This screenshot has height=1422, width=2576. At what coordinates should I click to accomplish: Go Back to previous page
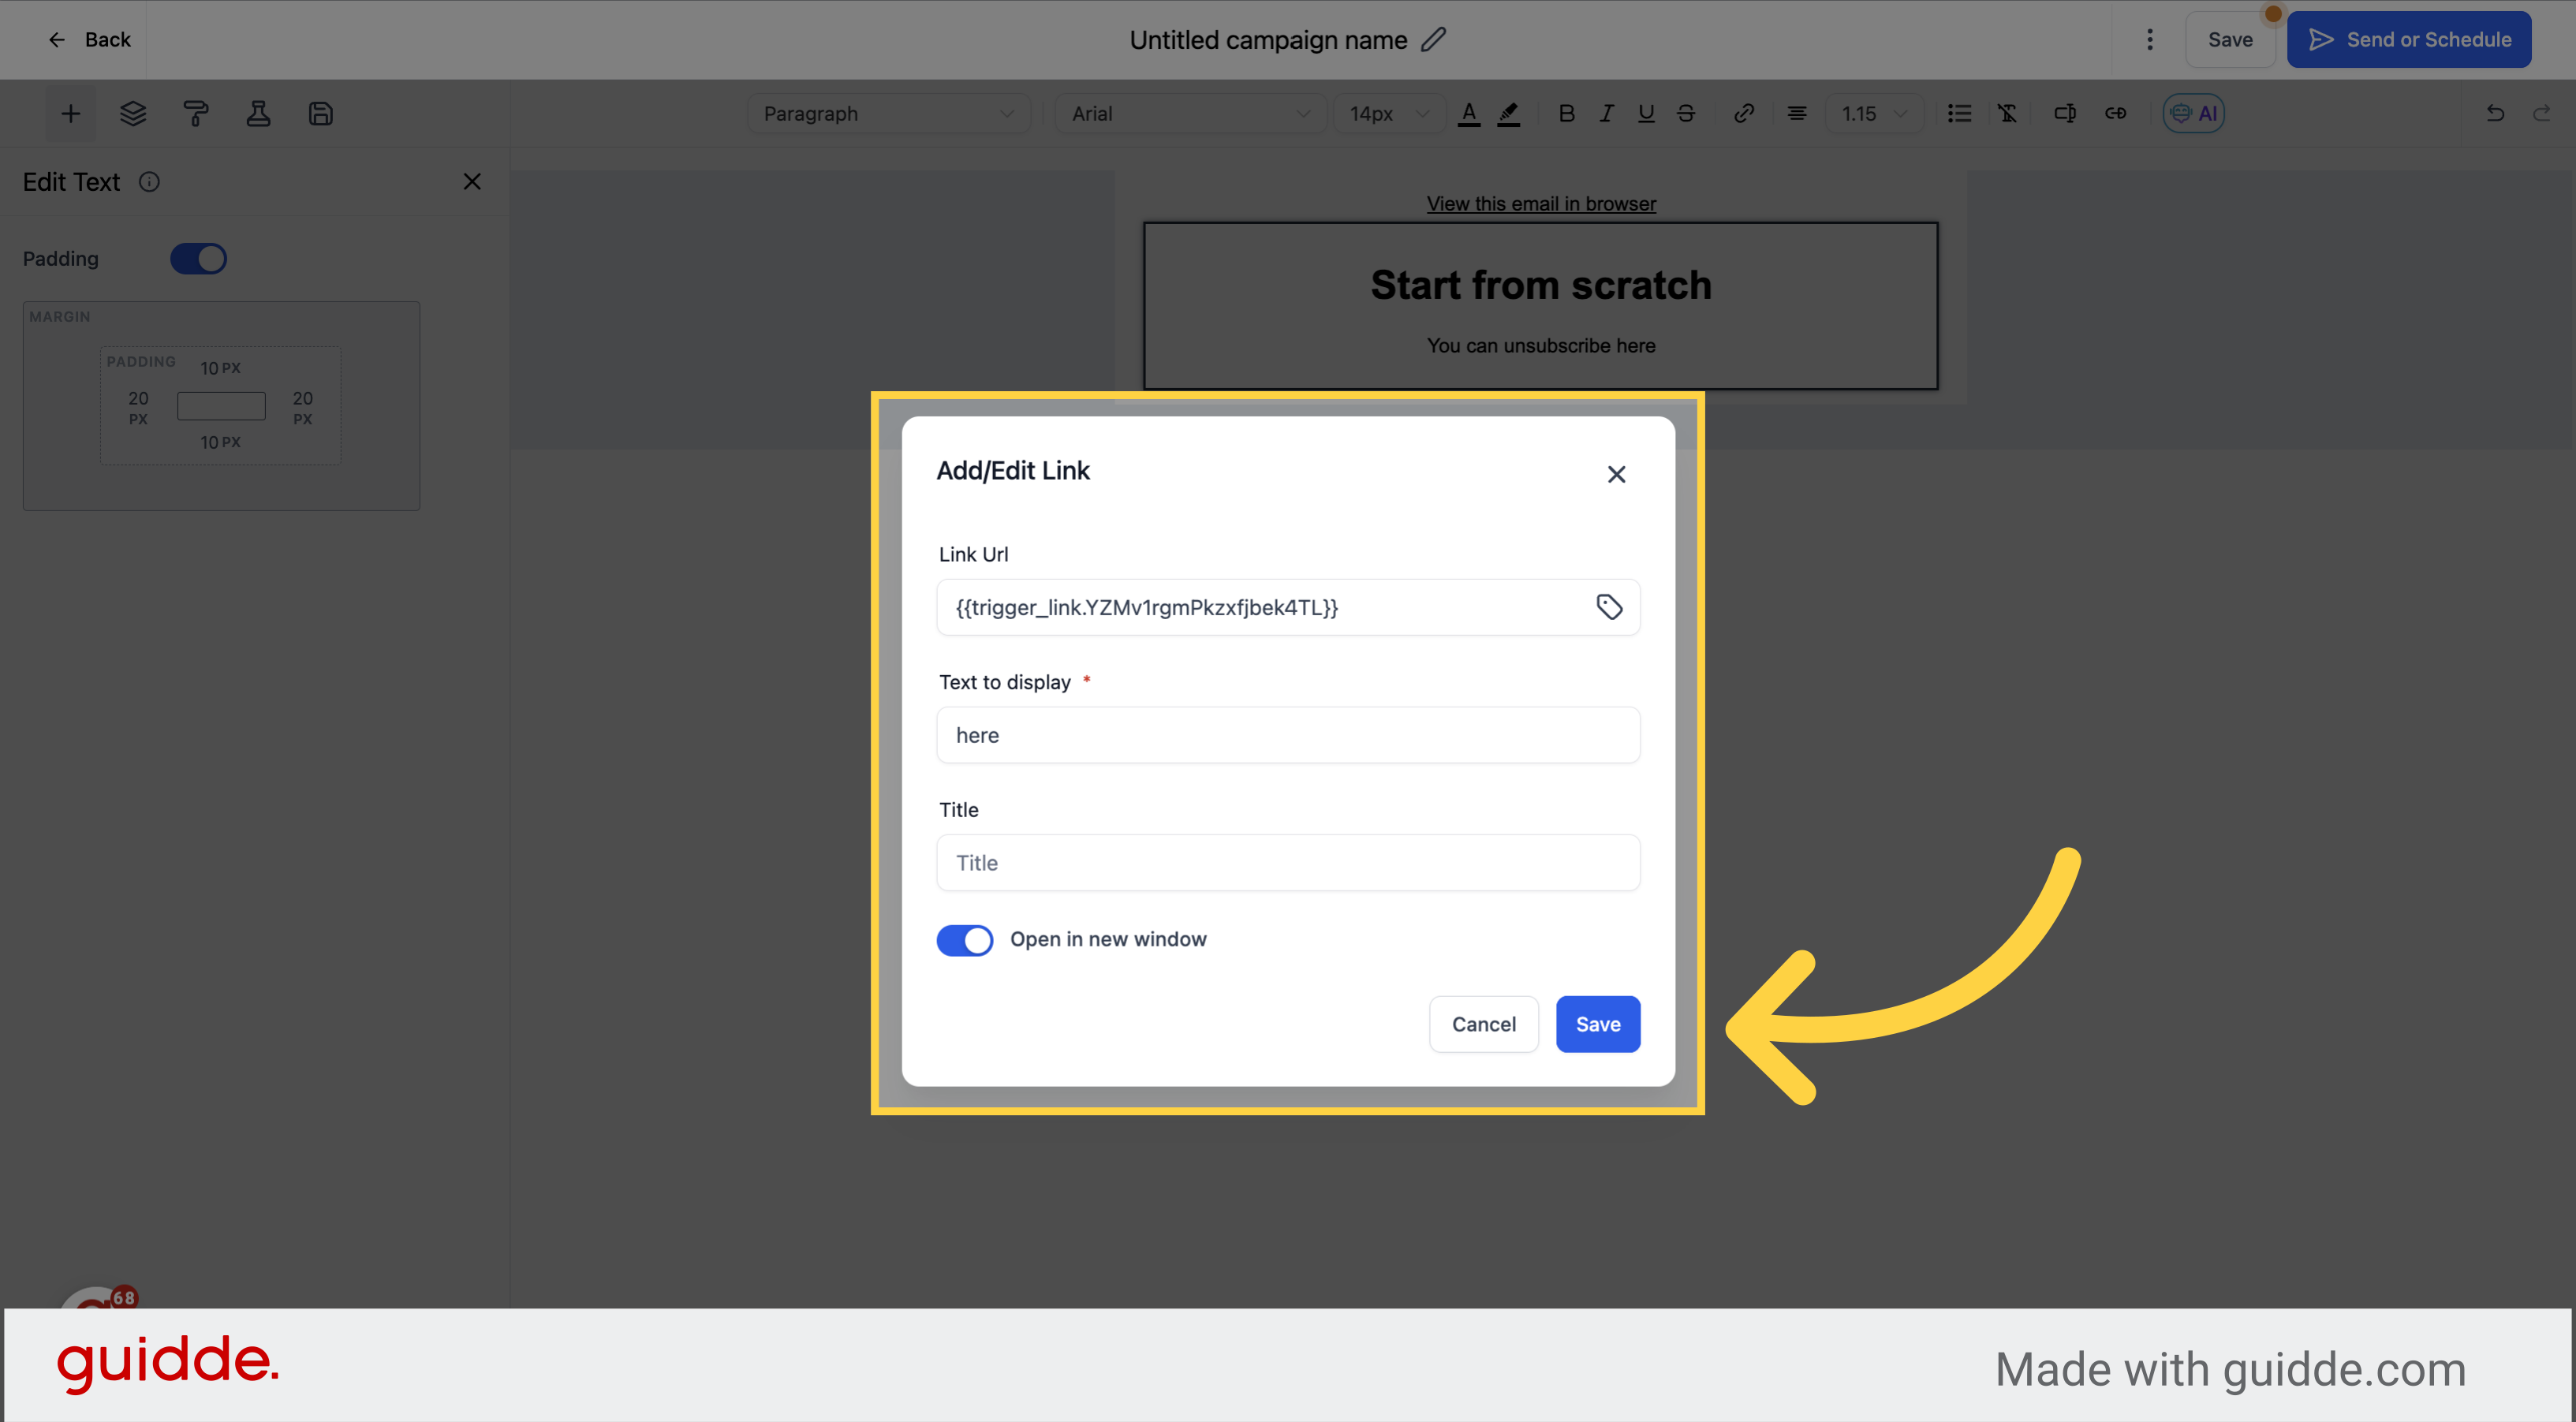89,40
